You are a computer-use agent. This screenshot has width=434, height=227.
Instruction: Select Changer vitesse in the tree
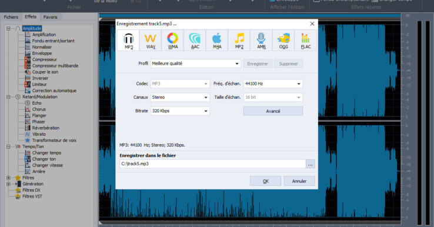click(47, 165)
